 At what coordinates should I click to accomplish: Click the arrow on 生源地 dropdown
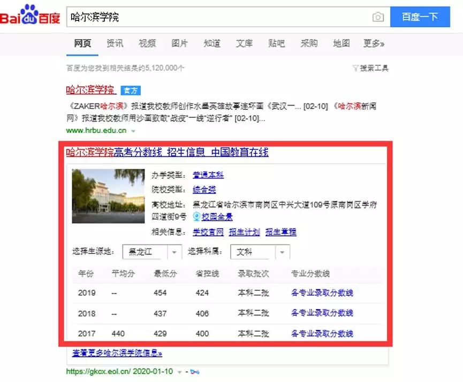coord(174,252)
